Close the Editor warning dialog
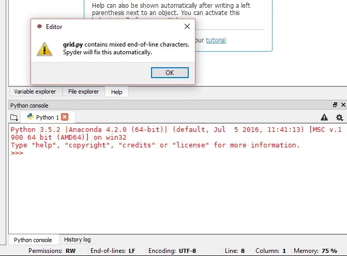The height and width of the screenshot is (256, 347). point(187,26)
